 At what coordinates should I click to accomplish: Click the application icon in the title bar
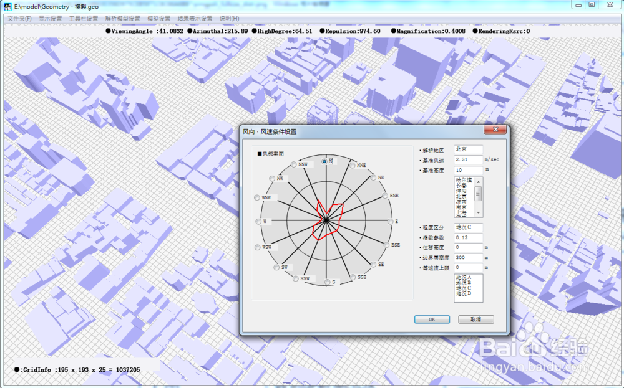(7, 7)
